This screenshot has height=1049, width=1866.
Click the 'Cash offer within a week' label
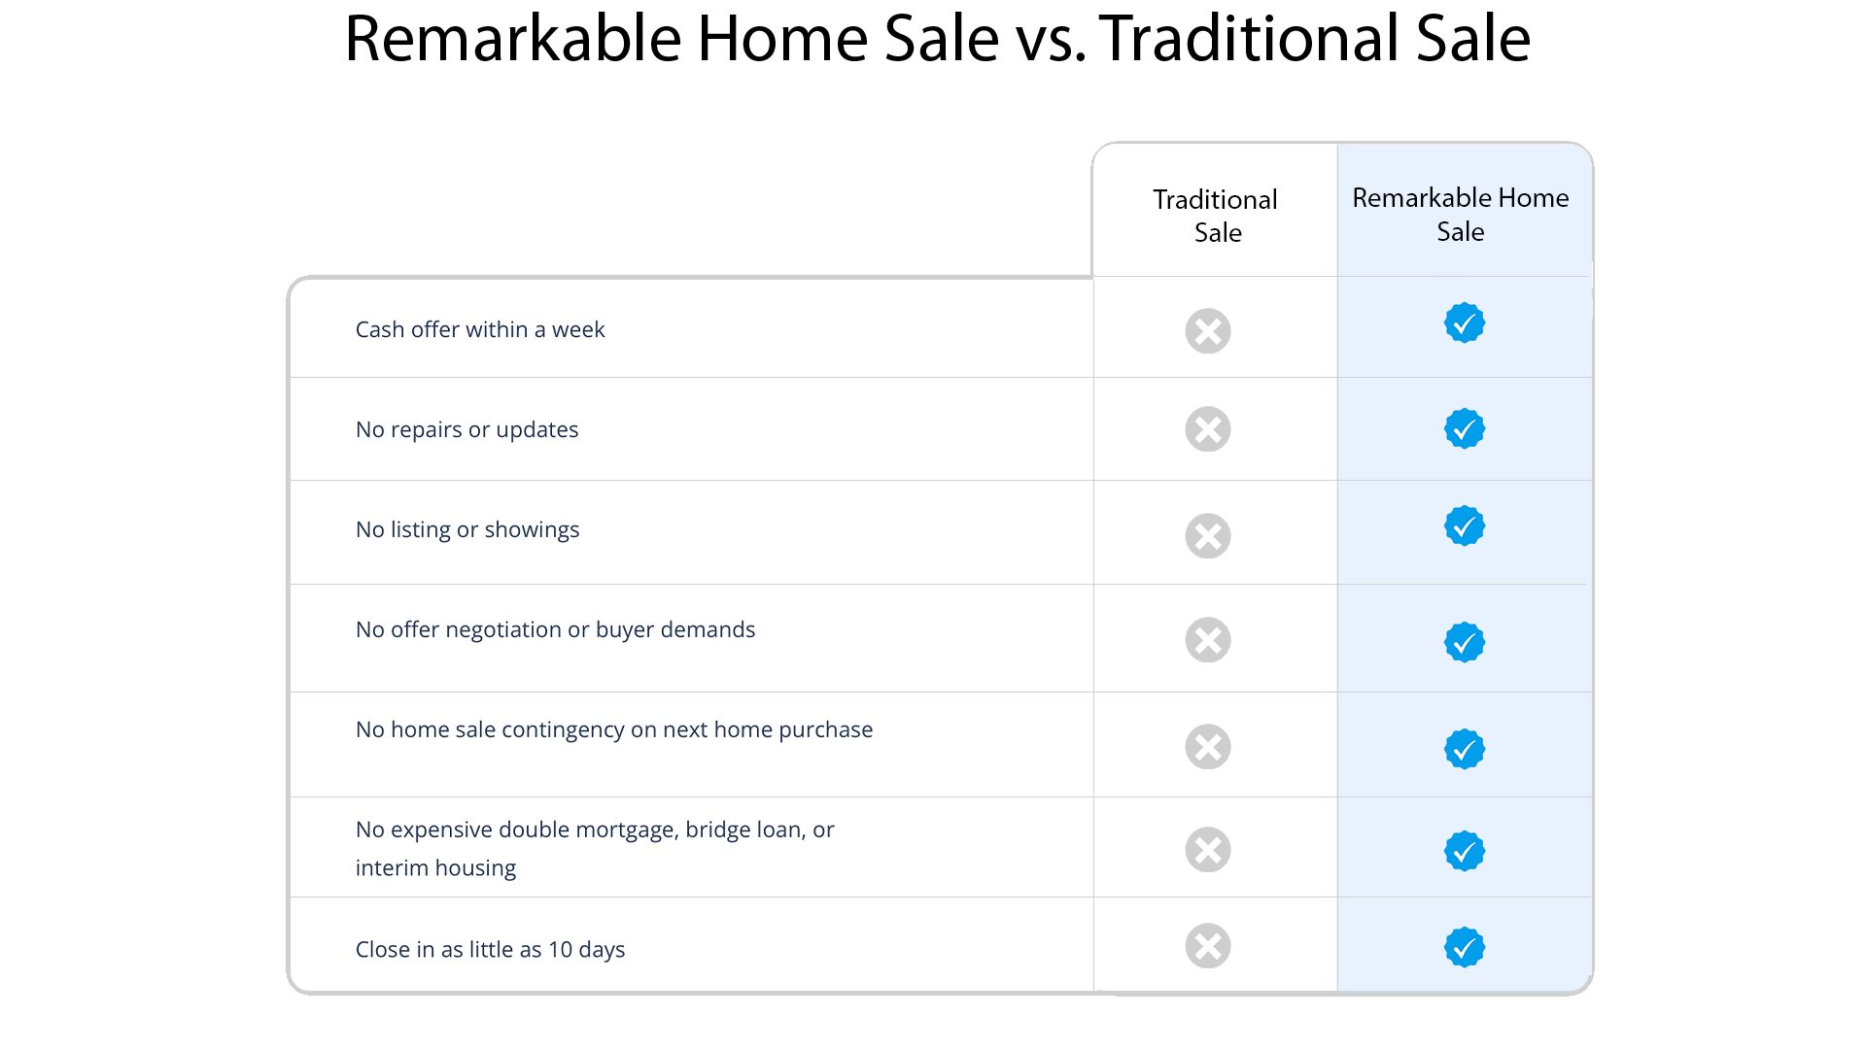click(x=480, y=330)
